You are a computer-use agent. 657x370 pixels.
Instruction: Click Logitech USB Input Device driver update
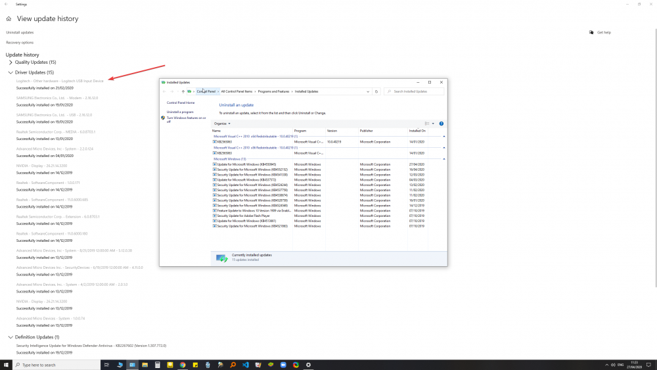tap(60, 81)
